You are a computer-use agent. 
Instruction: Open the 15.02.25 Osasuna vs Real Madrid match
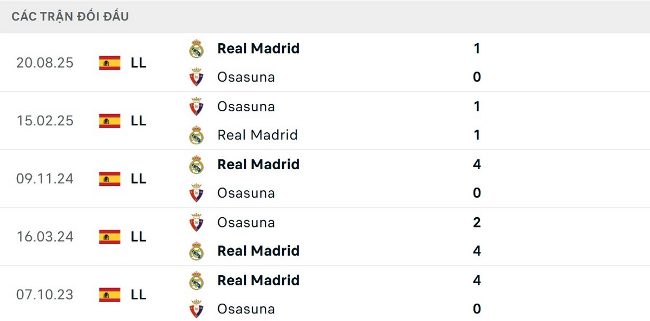coord(325,121)
